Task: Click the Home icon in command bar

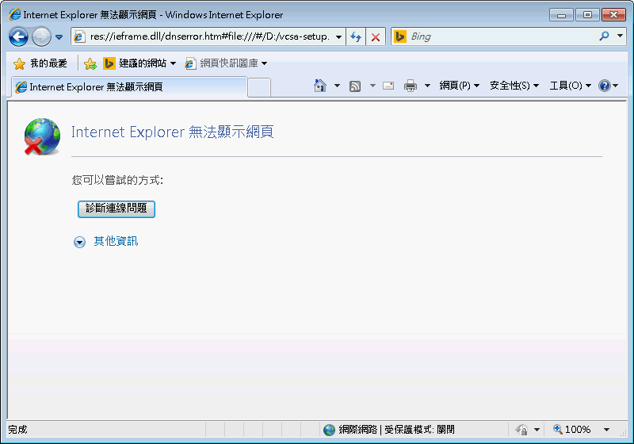Action: pos(320,86)
